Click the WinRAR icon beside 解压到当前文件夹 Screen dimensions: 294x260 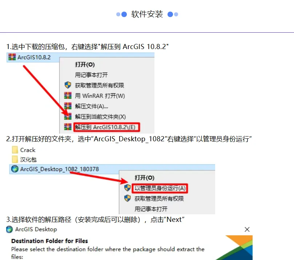coord(68,116)
